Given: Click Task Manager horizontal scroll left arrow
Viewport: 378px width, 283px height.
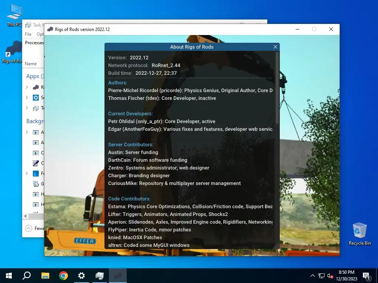Looking at the screenshot, I should (x=25, y=216).
